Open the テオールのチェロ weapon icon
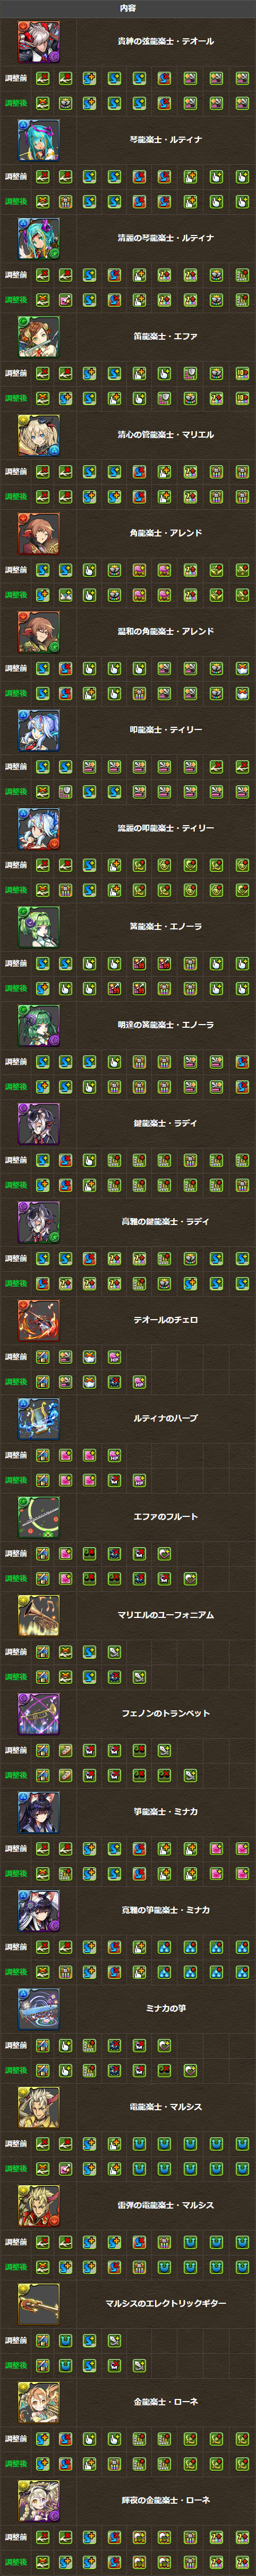256x2576 pixels. pos(38,1320)
